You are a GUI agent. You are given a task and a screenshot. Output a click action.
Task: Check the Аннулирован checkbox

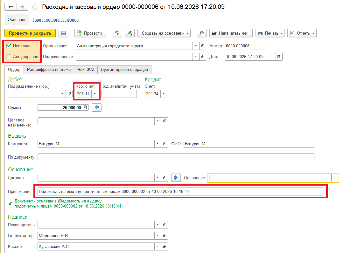[x=9, y=57]
